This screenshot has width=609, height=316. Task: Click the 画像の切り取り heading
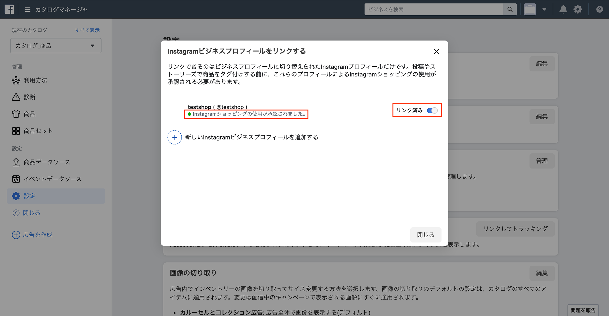[x=193, y=273]
